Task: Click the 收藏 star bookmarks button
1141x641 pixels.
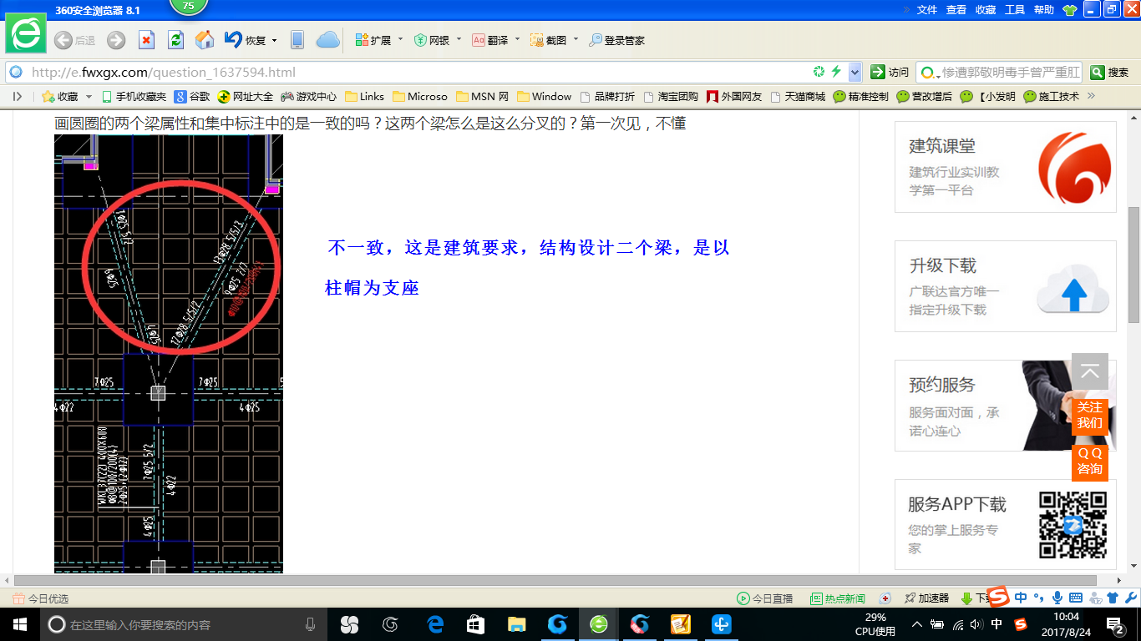Action: click(x=60, y=96)
